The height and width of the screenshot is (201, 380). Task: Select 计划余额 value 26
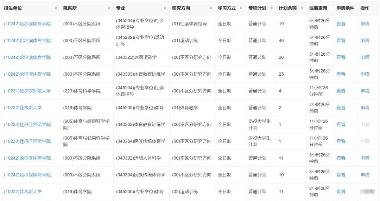(281, 57)
